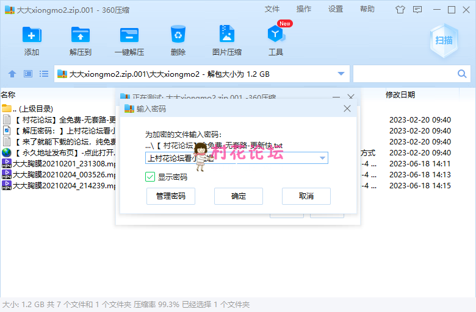
Task: Open the 图片压缩 image compression tool
Action: click(x=227, y=35)
